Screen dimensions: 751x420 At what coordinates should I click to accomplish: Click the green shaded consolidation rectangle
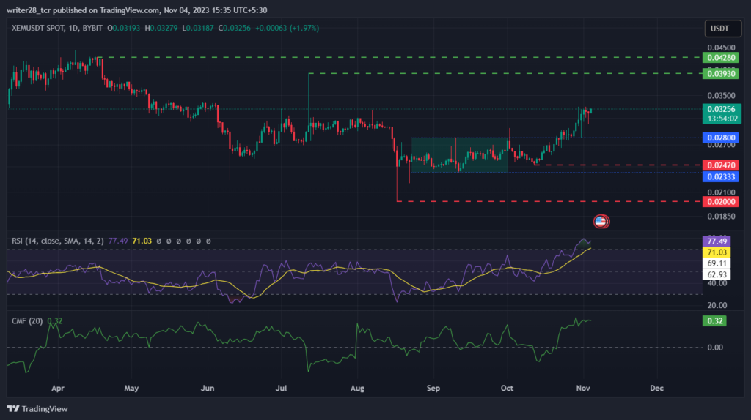[x=459, y=155]
